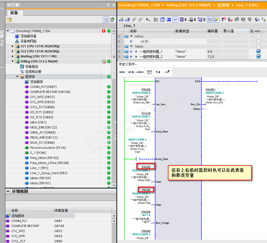Image resolution: width=267 pixels, height=243 pixels.
Task: Click the 数据类型 column header
Action: pyautogui.click(x=190, y=31)
